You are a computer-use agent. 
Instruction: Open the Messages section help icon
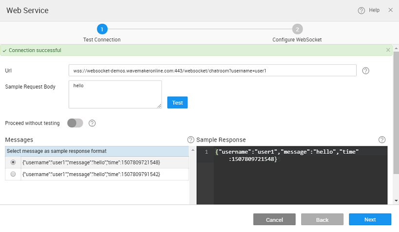click(x=191, y=140)
